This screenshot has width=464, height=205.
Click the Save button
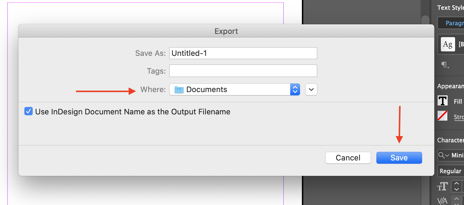[399, 158]
